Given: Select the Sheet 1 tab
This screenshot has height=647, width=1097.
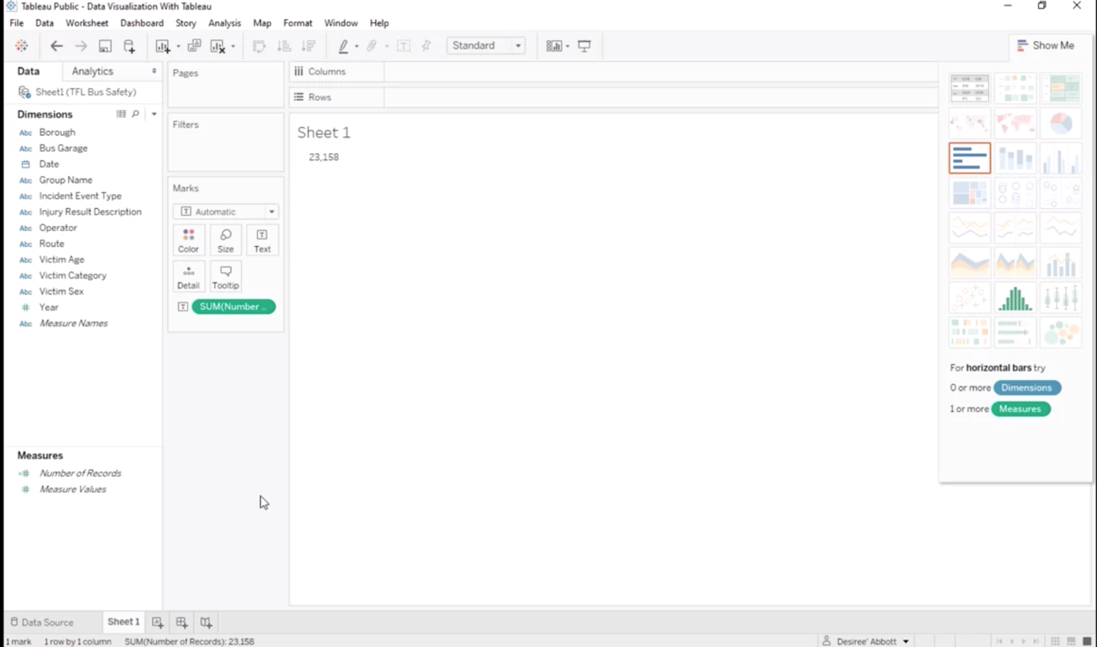Looking at the screenshot, I should (123, 622).
